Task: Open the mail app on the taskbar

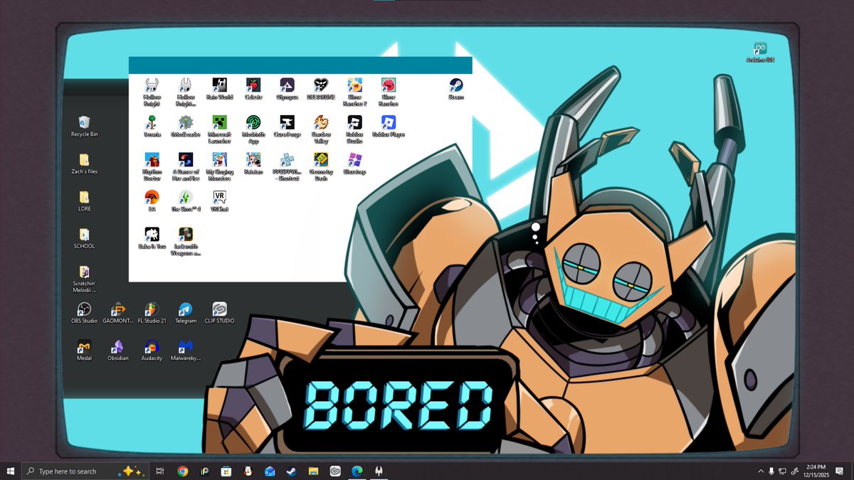Action: (x=270, y=471)
